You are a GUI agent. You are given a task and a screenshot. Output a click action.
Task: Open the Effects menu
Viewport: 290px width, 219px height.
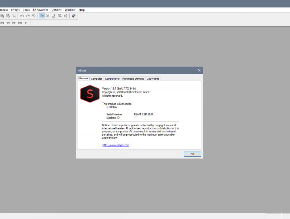click(15, 10)
